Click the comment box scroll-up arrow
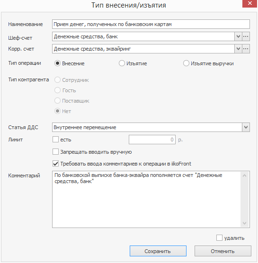The image size is (258, 263). pos(245,175)
